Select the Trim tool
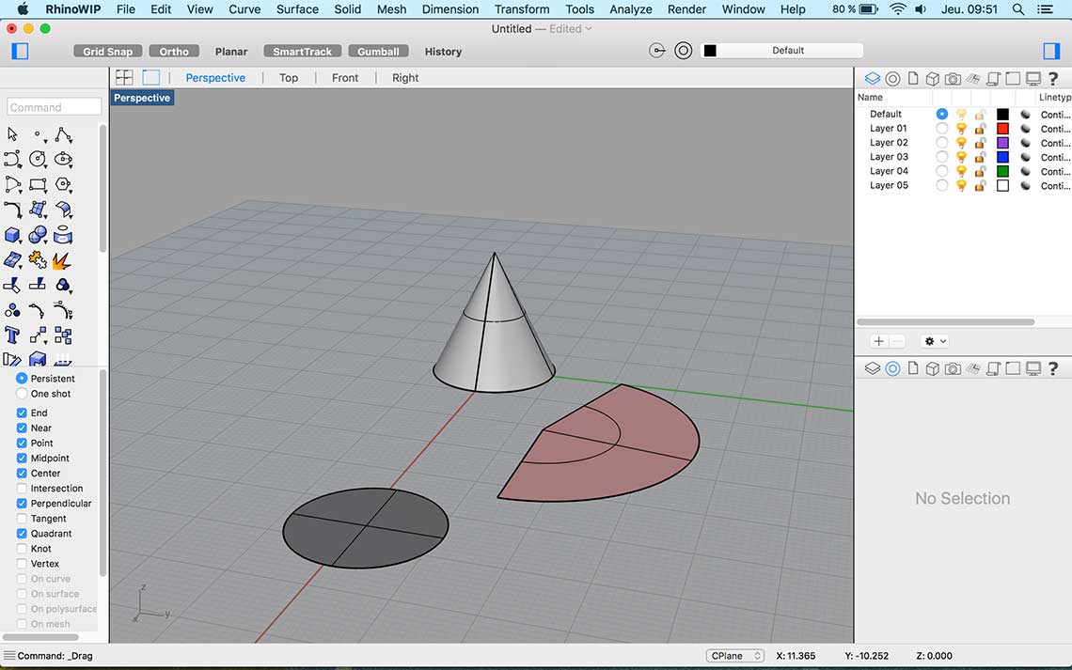Screen dimensions: 1072x670 coord(12,286)
